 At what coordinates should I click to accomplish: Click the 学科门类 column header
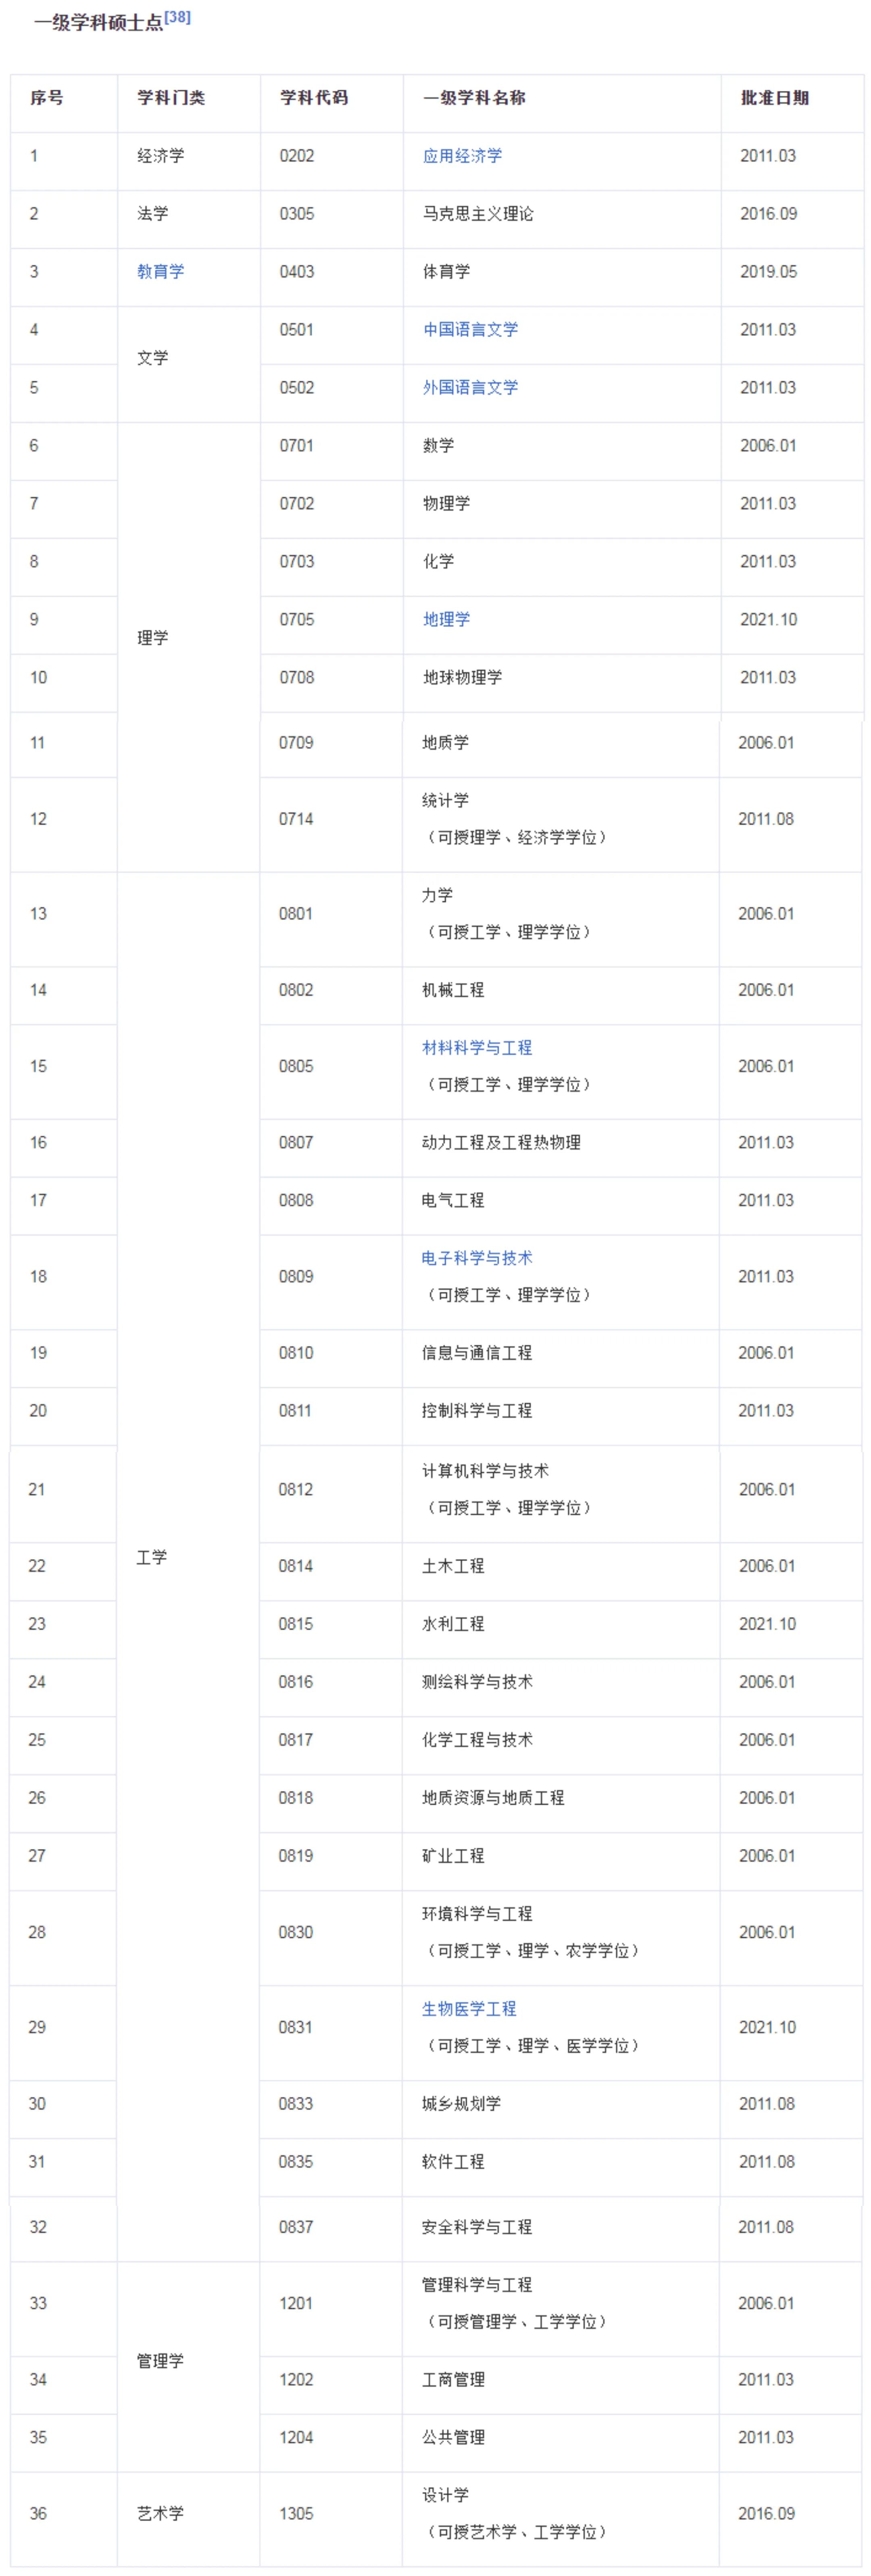pyautogui.click(x=171, y=98)
